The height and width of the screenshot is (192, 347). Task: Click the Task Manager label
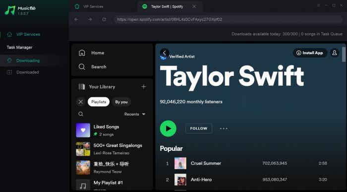point(19,48)
